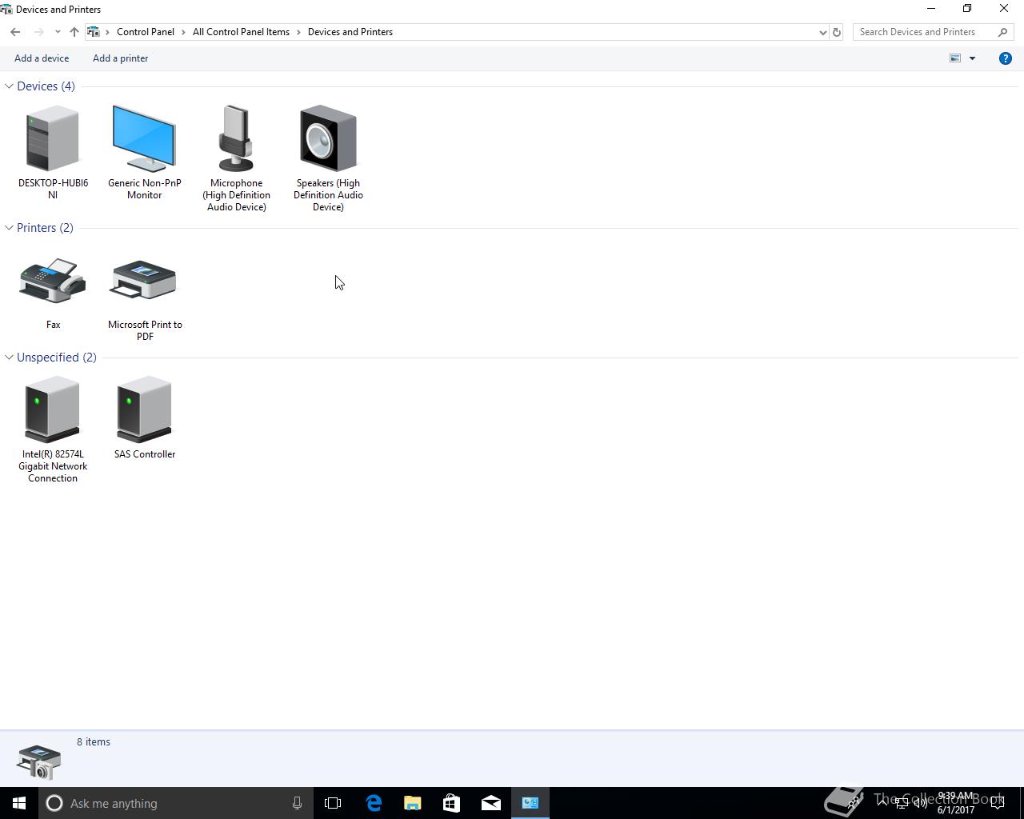Click the change view icon
The height and width of the screenshot is (819, 1024).
pos(955,58)
